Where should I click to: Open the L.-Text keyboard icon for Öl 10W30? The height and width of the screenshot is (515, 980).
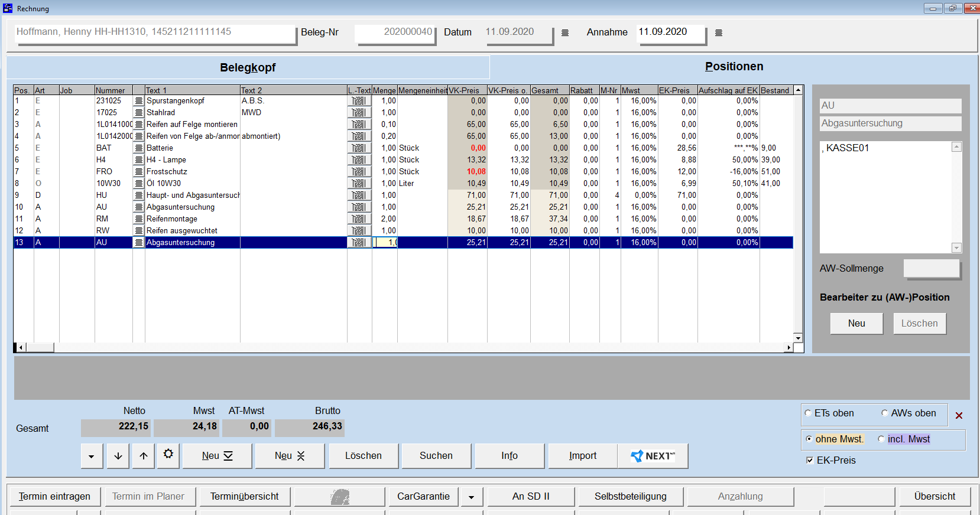coord(359,184)
